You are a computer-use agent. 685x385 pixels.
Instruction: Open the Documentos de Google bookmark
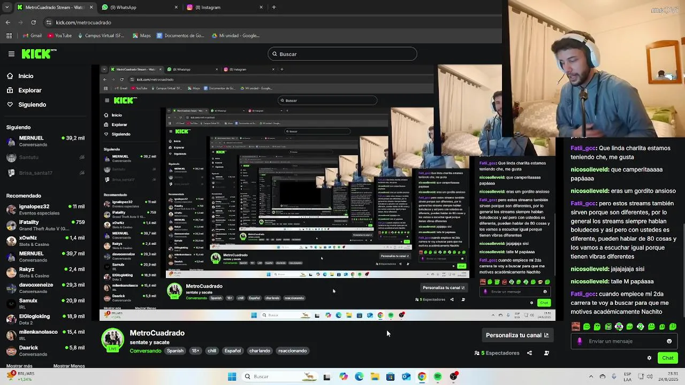(180, 36)
